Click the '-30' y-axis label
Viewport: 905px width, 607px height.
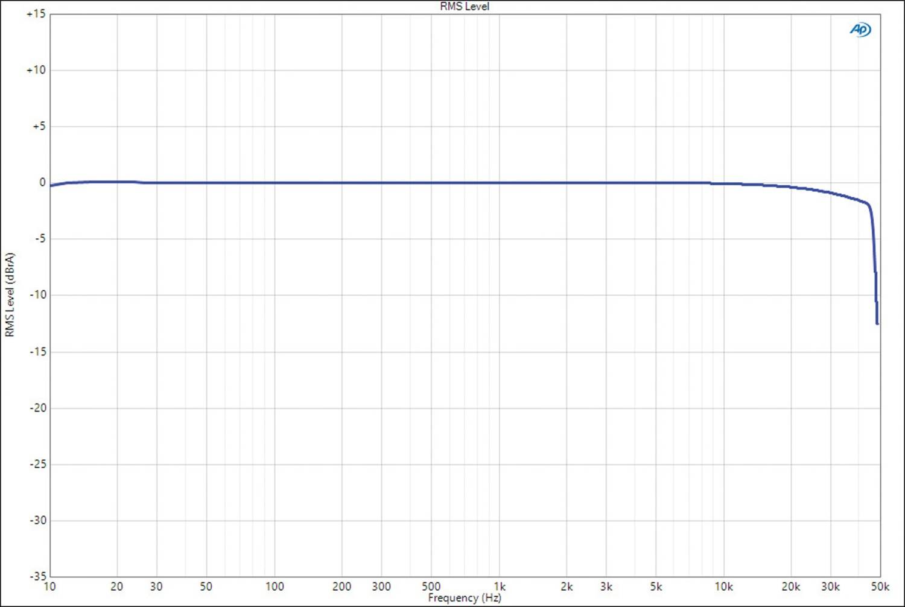38,520
